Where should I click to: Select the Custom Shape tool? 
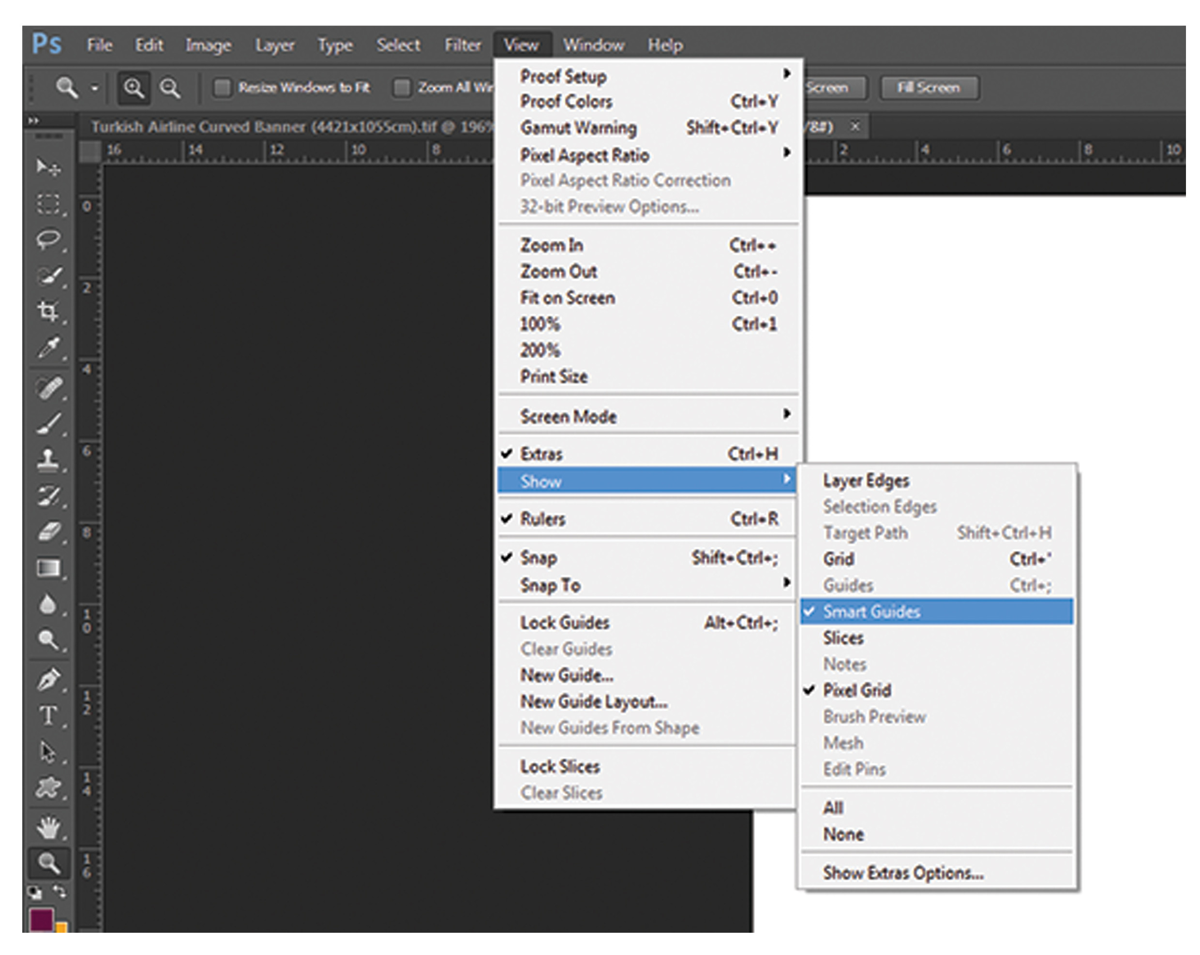coord(48,788)
